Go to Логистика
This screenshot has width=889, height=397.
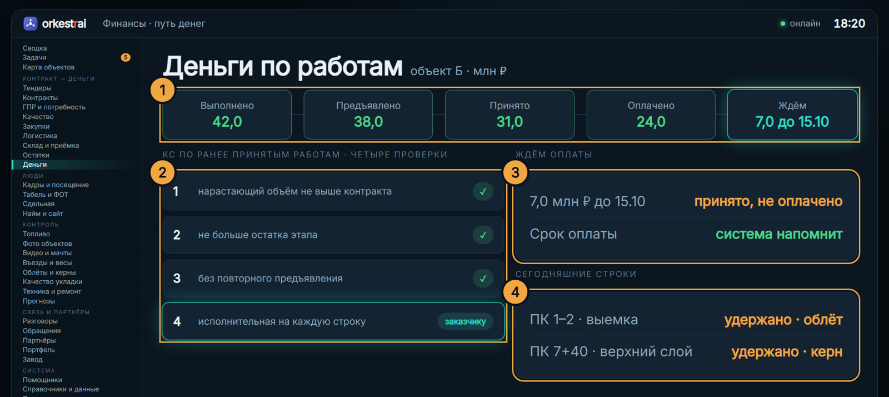tap(39, 136)
